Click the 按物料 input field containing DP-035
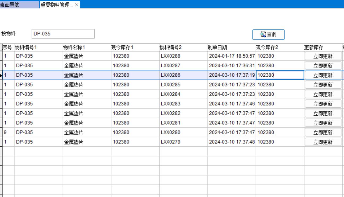The width and height of the screenshot is (344, 197). tap(63, 34)
